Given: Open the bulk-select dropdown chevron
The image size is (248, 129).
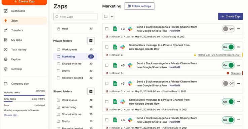Looking at the screenshot, I should [112, 16].
